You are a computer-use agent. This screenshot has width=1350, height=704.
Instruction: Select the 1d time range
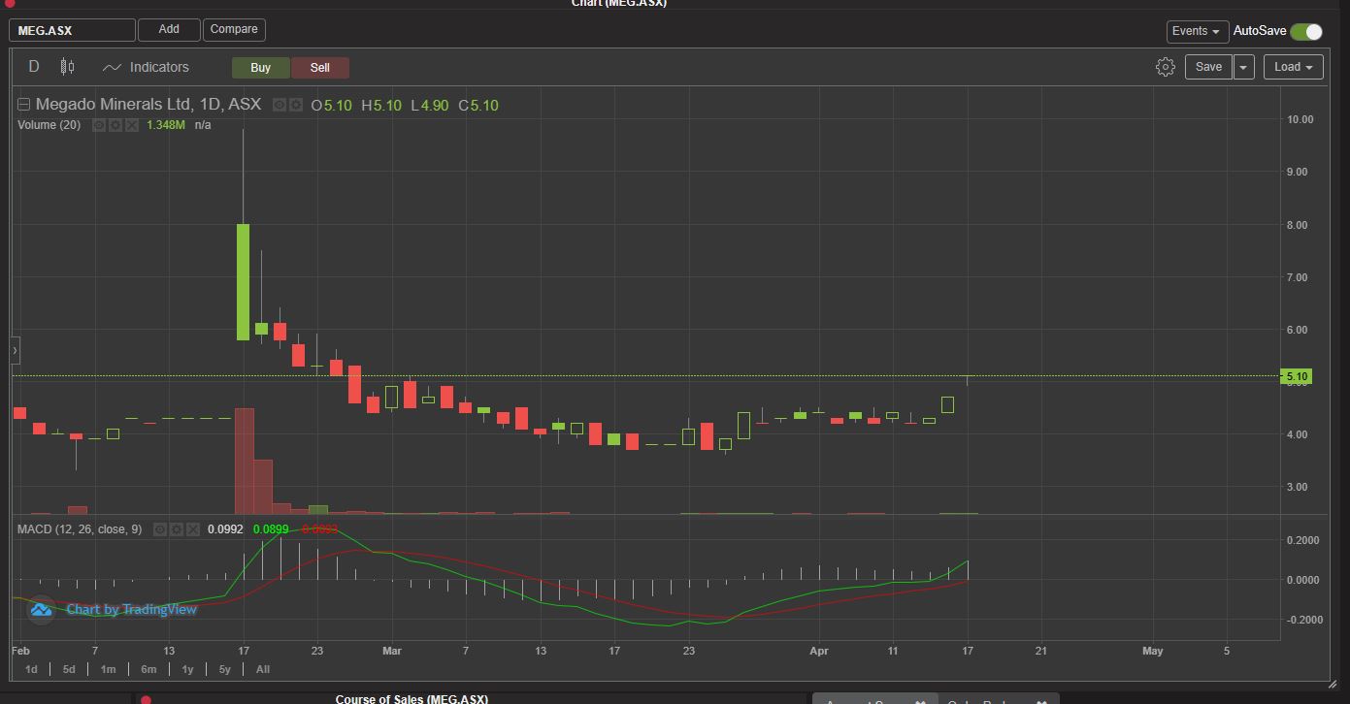click(31, 669)
